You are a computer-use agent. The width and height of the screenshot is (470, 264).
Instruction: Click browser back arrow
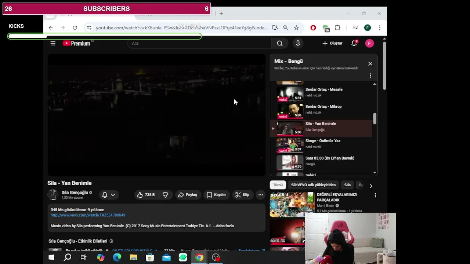pos(51,27)
